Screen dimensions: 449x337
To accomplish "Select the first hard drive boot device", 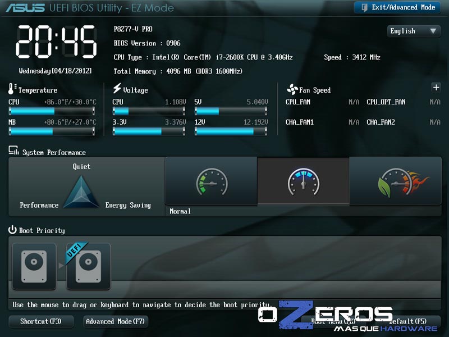I will pyautogui.click(x=34, y=266).
